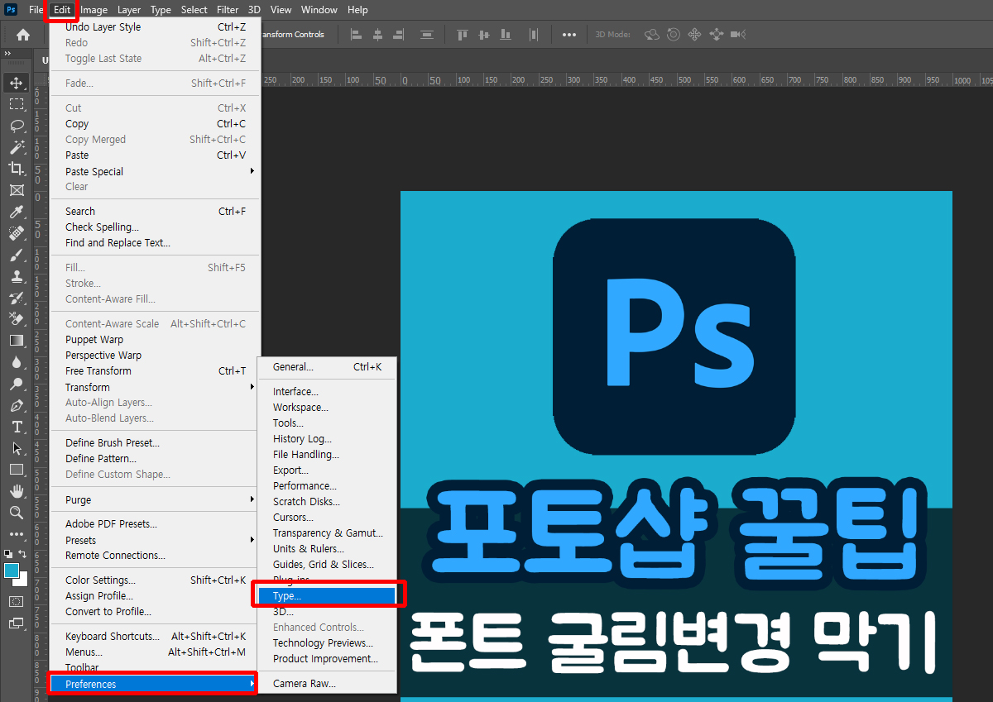
Task: Change the Screen Mode icon
Action: pyautogui.click(x=16, y=623)
